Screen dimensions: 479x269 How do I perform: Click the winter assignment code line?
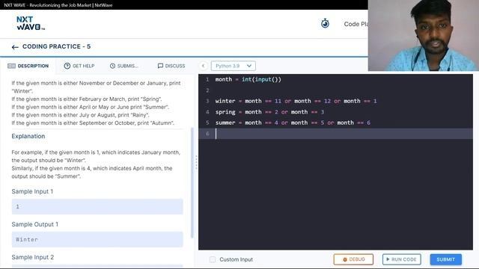(x=296, y=101)
